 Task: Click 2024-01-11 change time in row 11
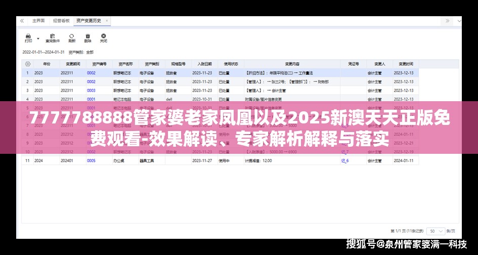404,160
